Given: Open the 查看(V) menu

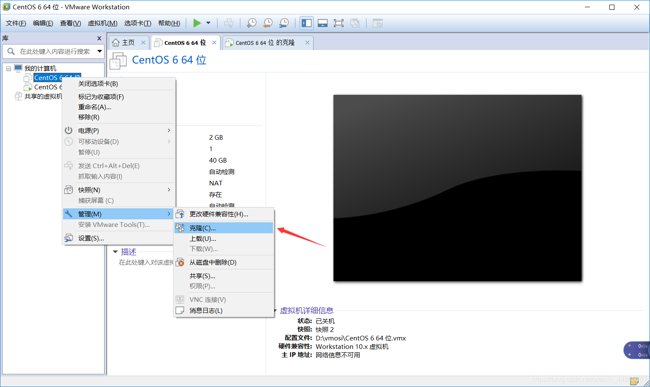Looking at the screenshot, I should click(x=71, y=23).
